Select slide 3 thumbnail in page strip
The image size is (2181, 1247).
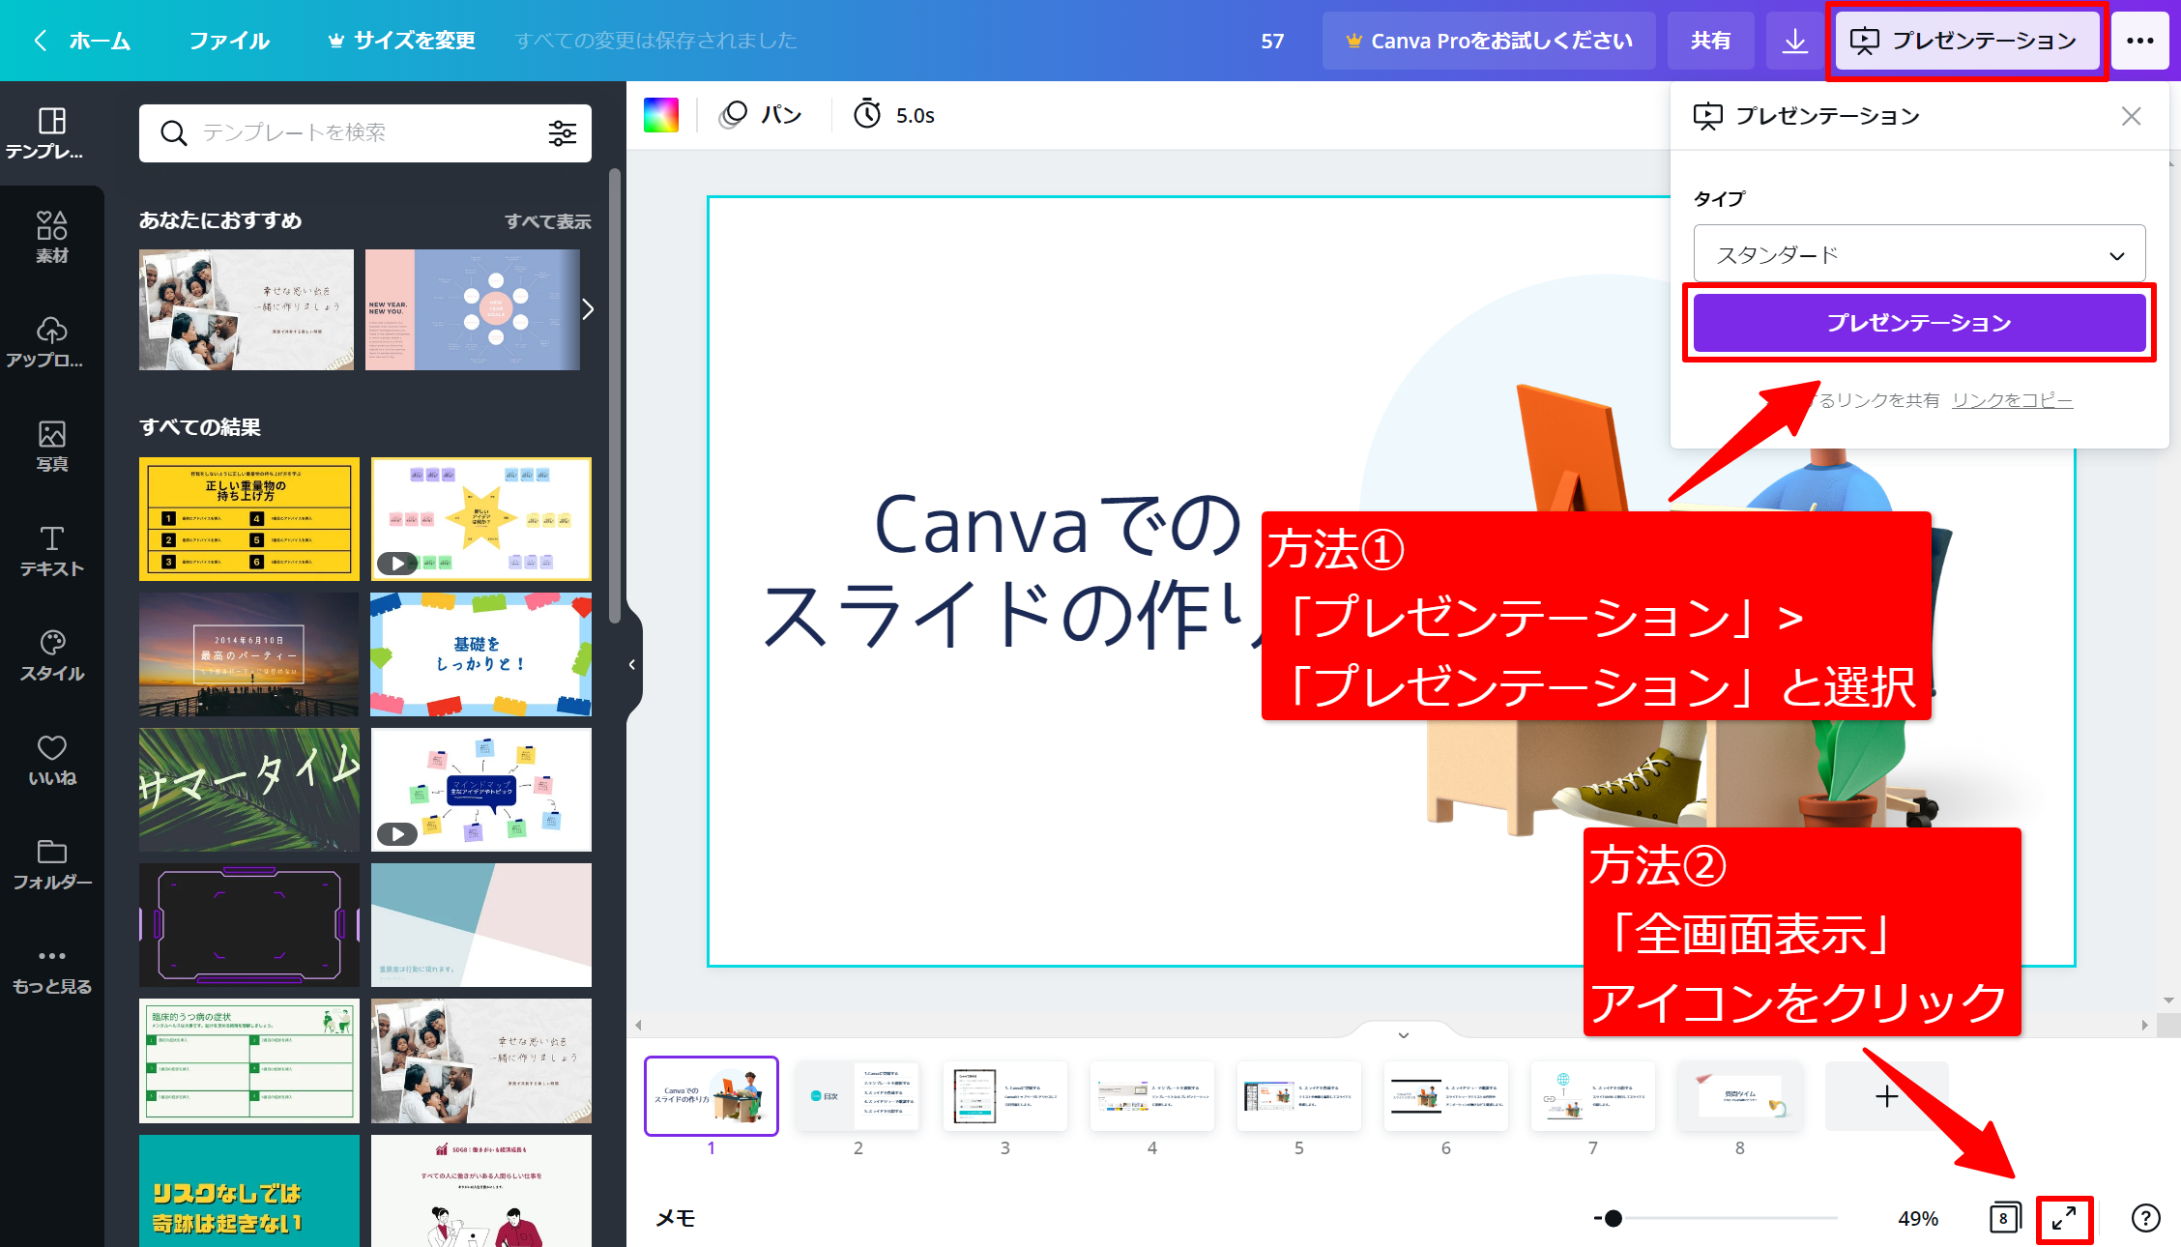tap(1004, 1096)
